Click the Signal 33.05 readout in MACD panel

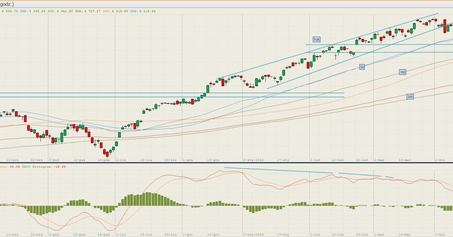[x=8, y=166]
